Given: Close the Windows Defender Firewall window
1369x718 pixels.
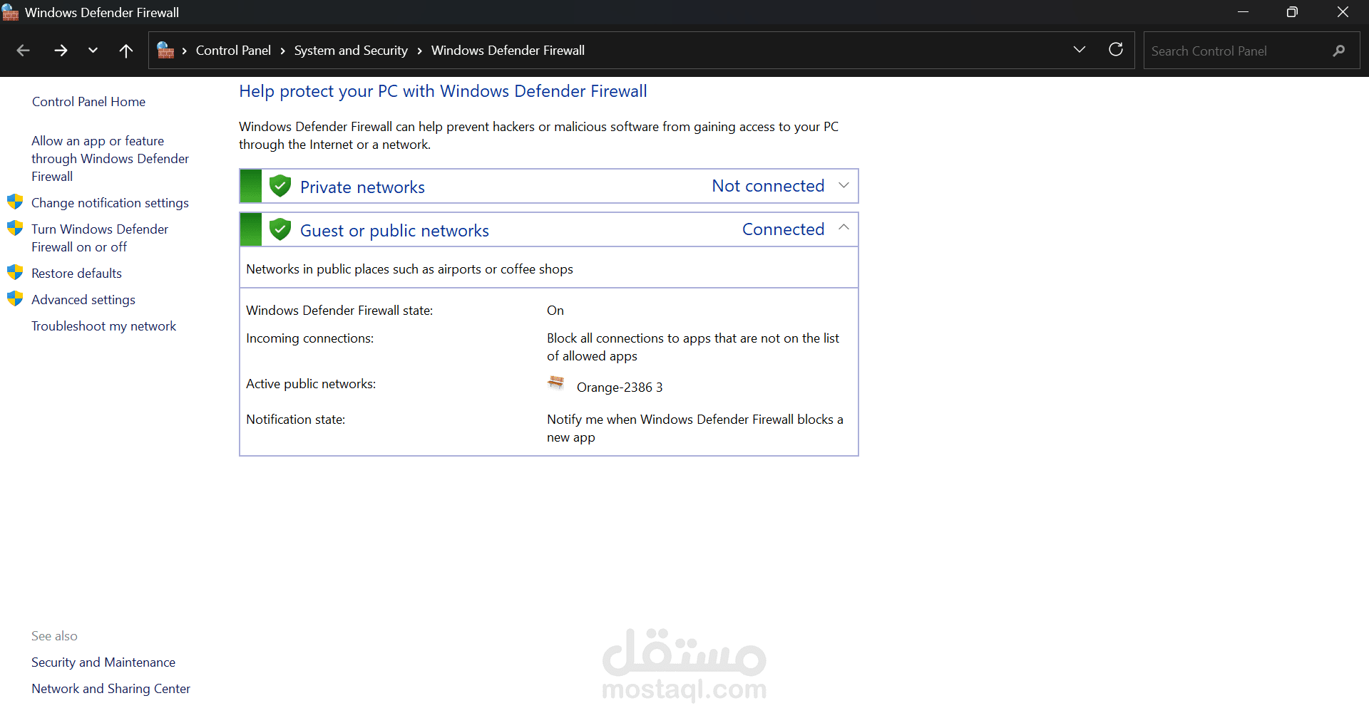Looking at the screenshot, I should (x=1343, y=12).
